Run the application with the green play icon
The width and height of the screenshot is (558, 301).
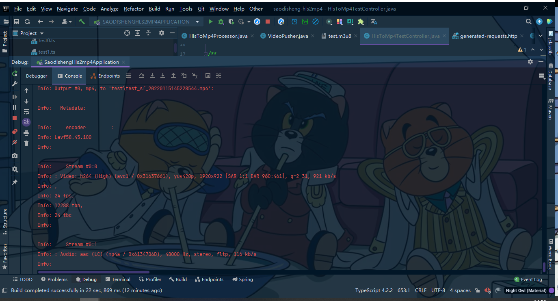(210, 22)
